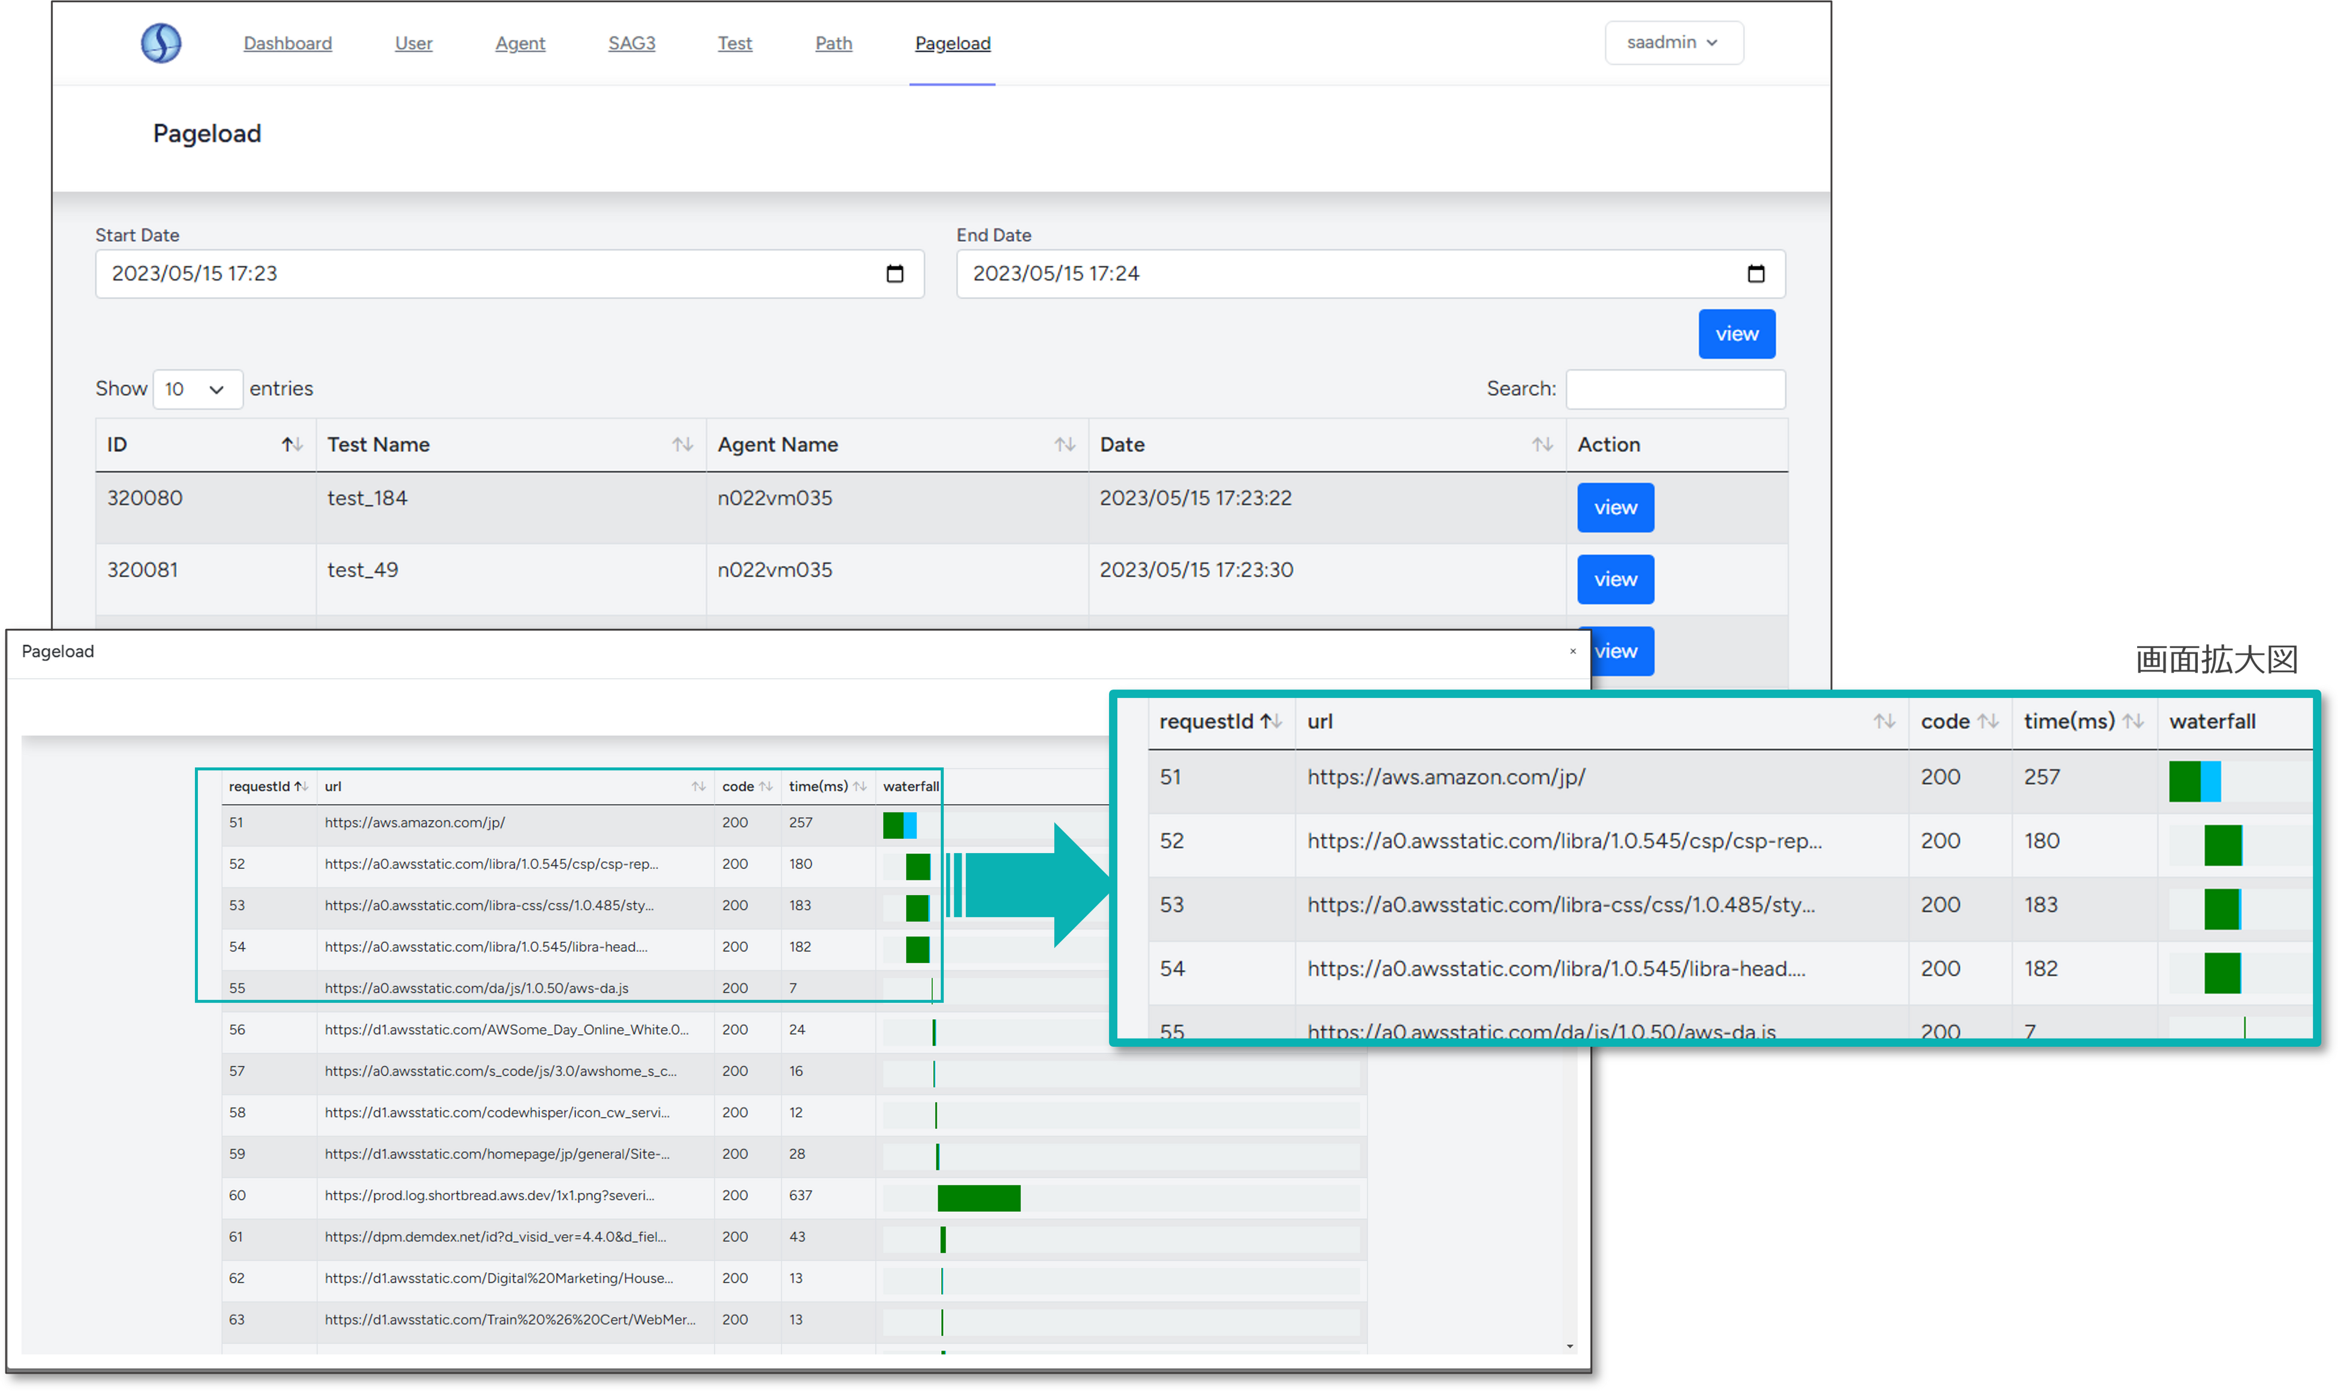Sort by Agent Name column arrows
Image resolution: width=2338 pixels, height=1391 pixels.
pyautogui.click(x=1065, y=444)
